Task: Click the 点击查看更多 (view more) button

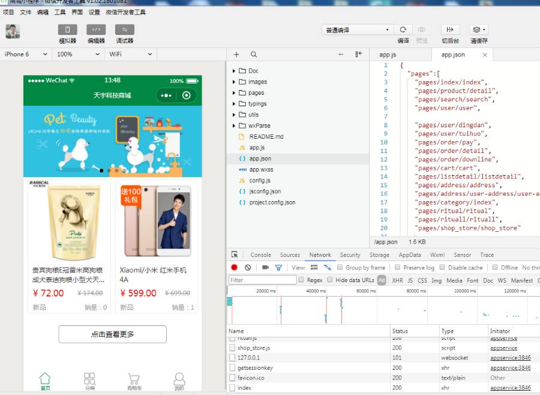Action: click(112, 334)
